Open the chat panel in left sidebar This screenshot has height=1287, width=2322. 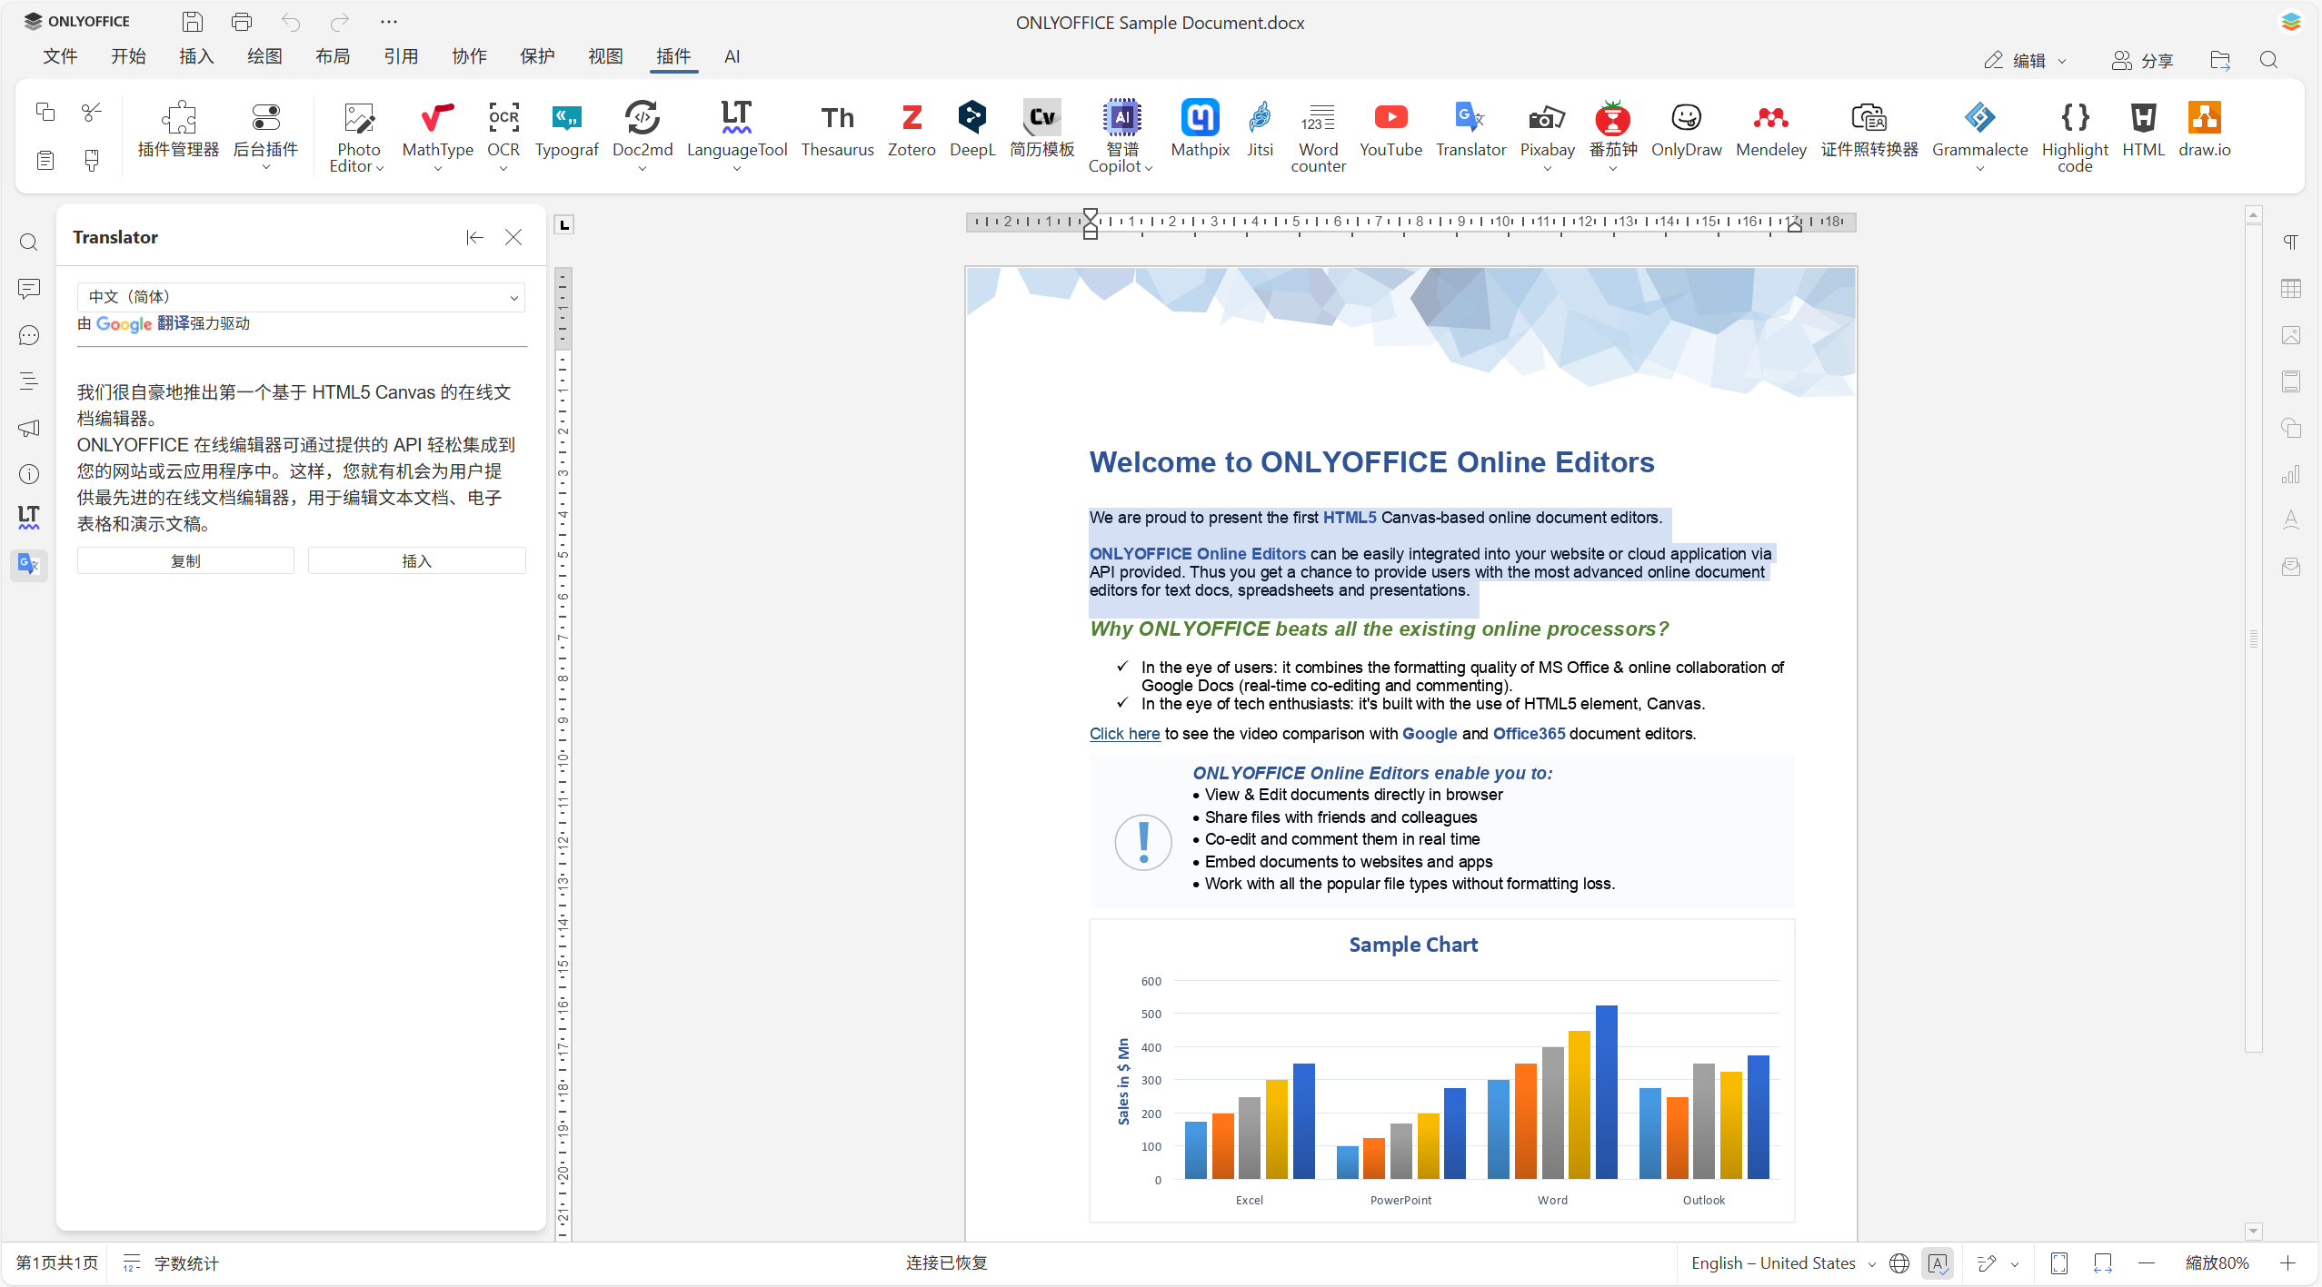pyautogui.click(x=29, y=335)
